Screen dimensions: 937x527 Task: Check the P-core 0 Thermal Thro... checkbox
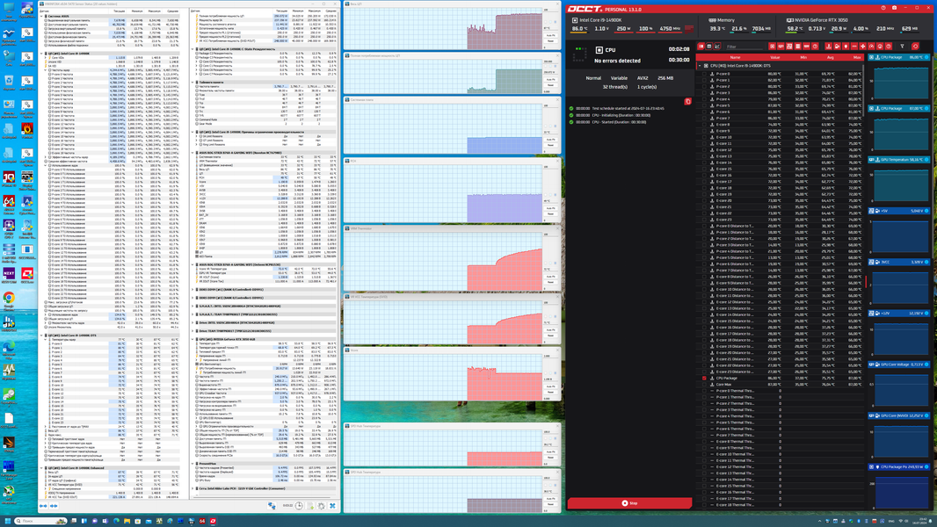(x=705, y=391)
